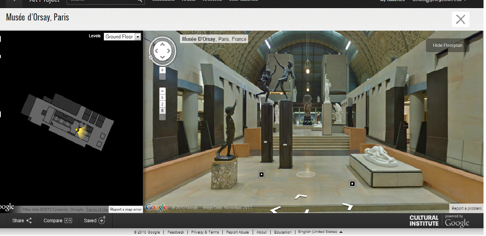
Task: Click the Musée d'Orsay, Paris heading
Action: coord(38,17)
